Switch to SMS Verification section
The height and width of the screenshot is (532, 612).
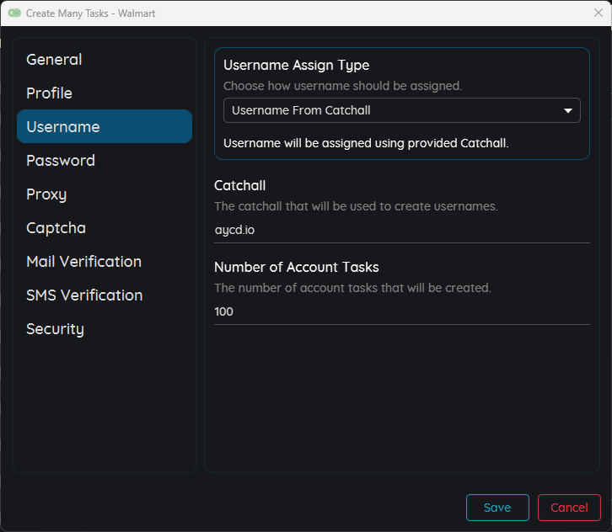coord(84,295)
